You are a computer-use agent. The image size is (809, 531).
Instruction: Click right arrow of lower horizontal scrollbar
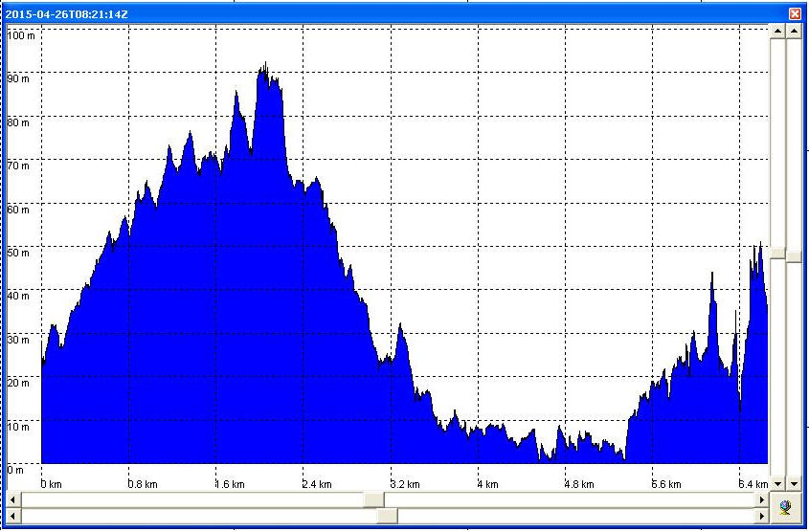(x=761, y=515)
